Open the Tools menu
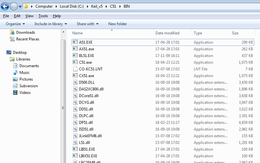Image resolution: width=260 pixels, height=163 pixels. pos(43,16)
